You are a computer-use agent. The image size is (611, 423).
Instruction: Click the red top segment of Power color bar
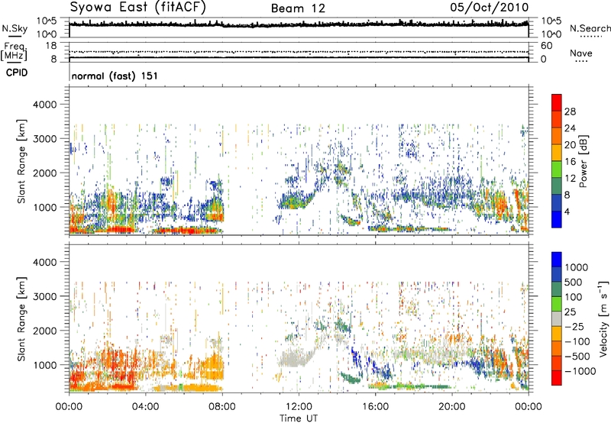tap(557, 102)
